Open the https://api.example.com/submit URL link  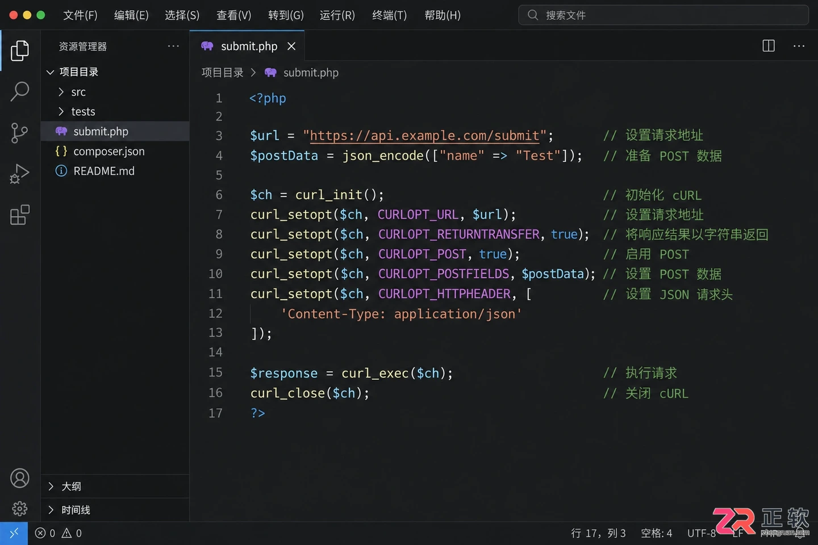pos(424,136)
